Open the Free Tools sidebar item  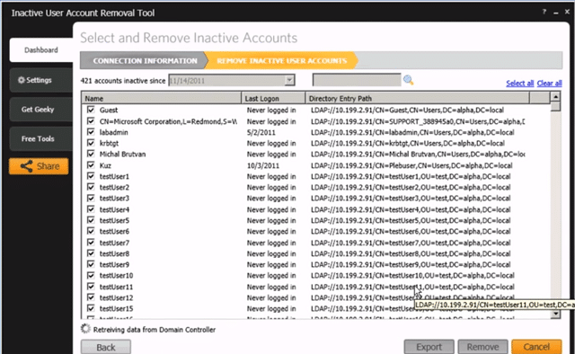41,138
